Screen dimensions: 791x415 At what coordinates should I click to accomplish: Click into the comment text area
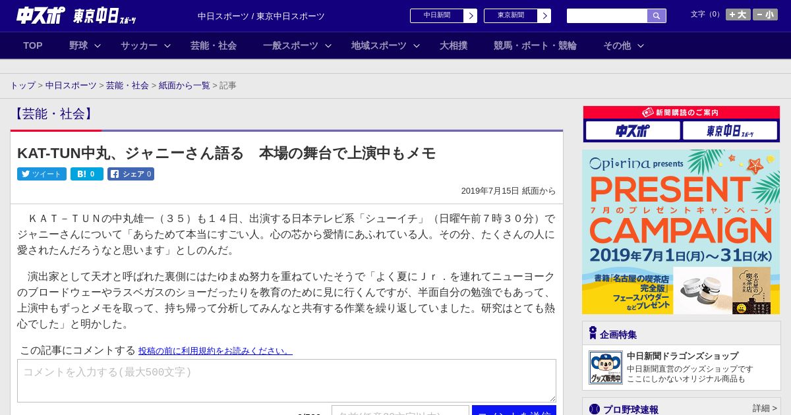pyautogui.click(x=287, y=381)
